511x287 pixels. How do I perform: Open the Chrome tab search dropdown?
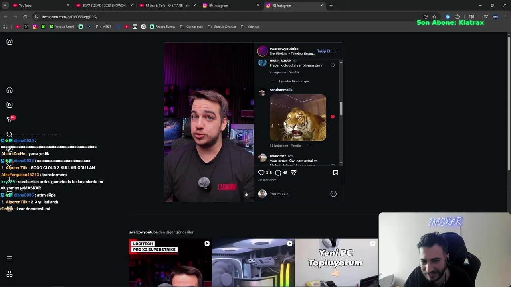pos(5,6)
